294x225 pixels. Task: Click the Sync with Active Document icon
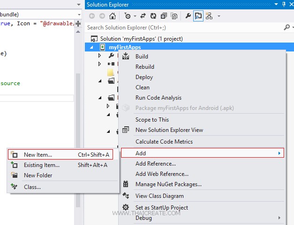coord(143,16)
